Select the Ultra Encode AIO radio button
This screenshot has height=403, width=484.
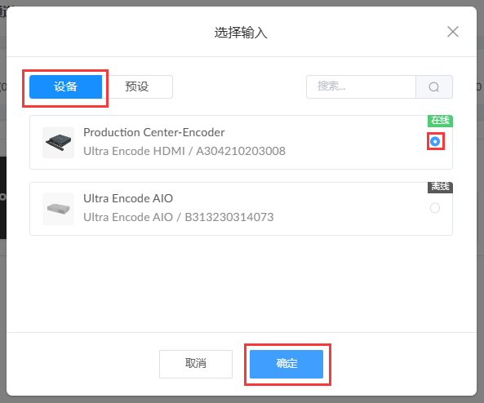pos(435,208)
